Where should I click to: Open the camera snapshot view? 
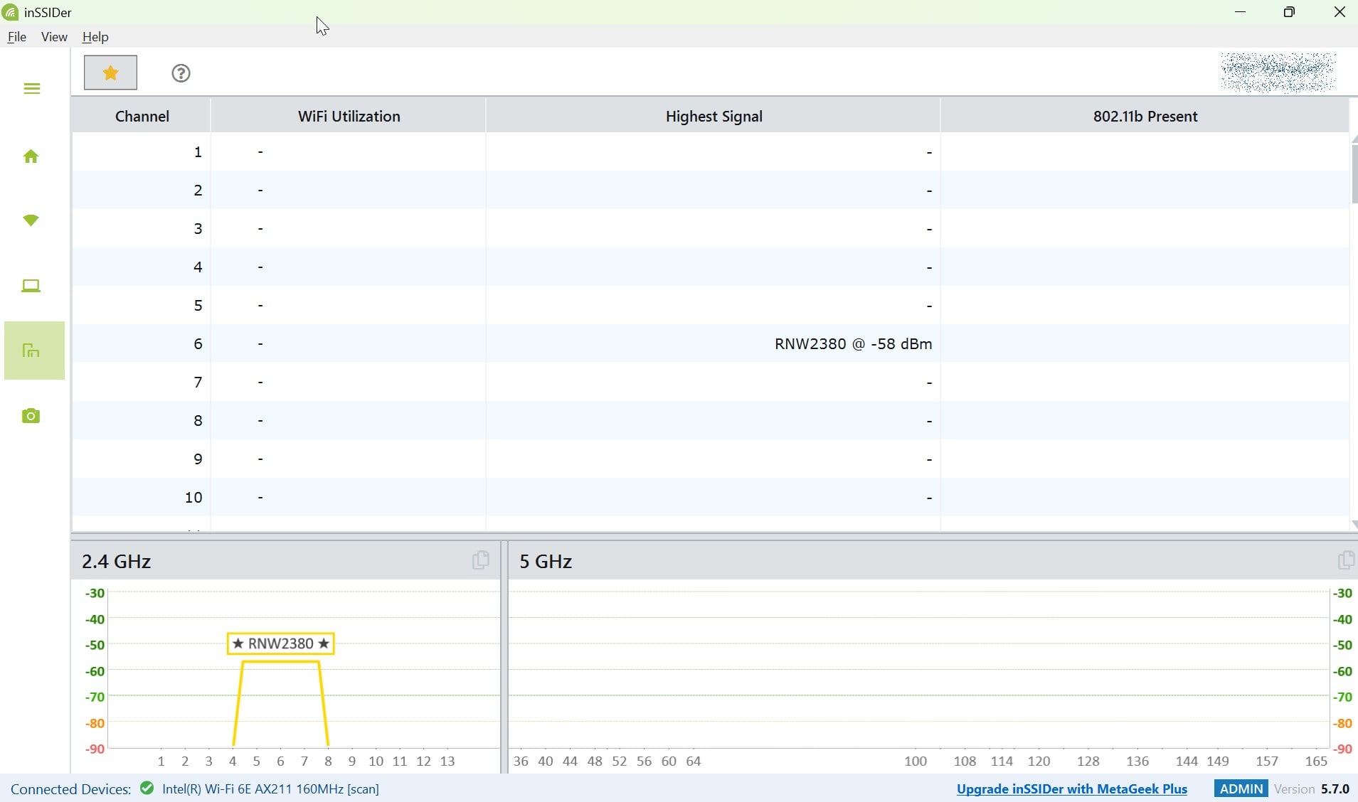(x=31, y=416)
